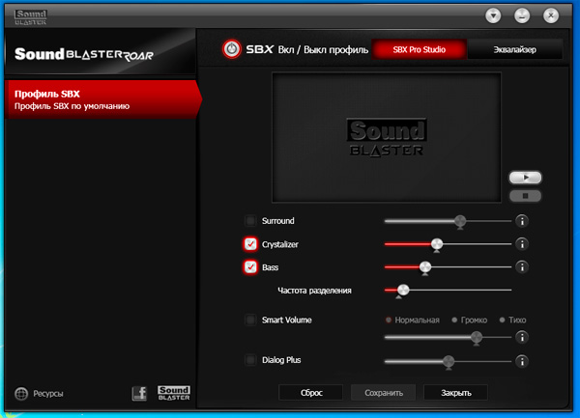Disable the Crystalizer checkbox
This screenshot has height=418, width=580.
(x=250, y=244)
